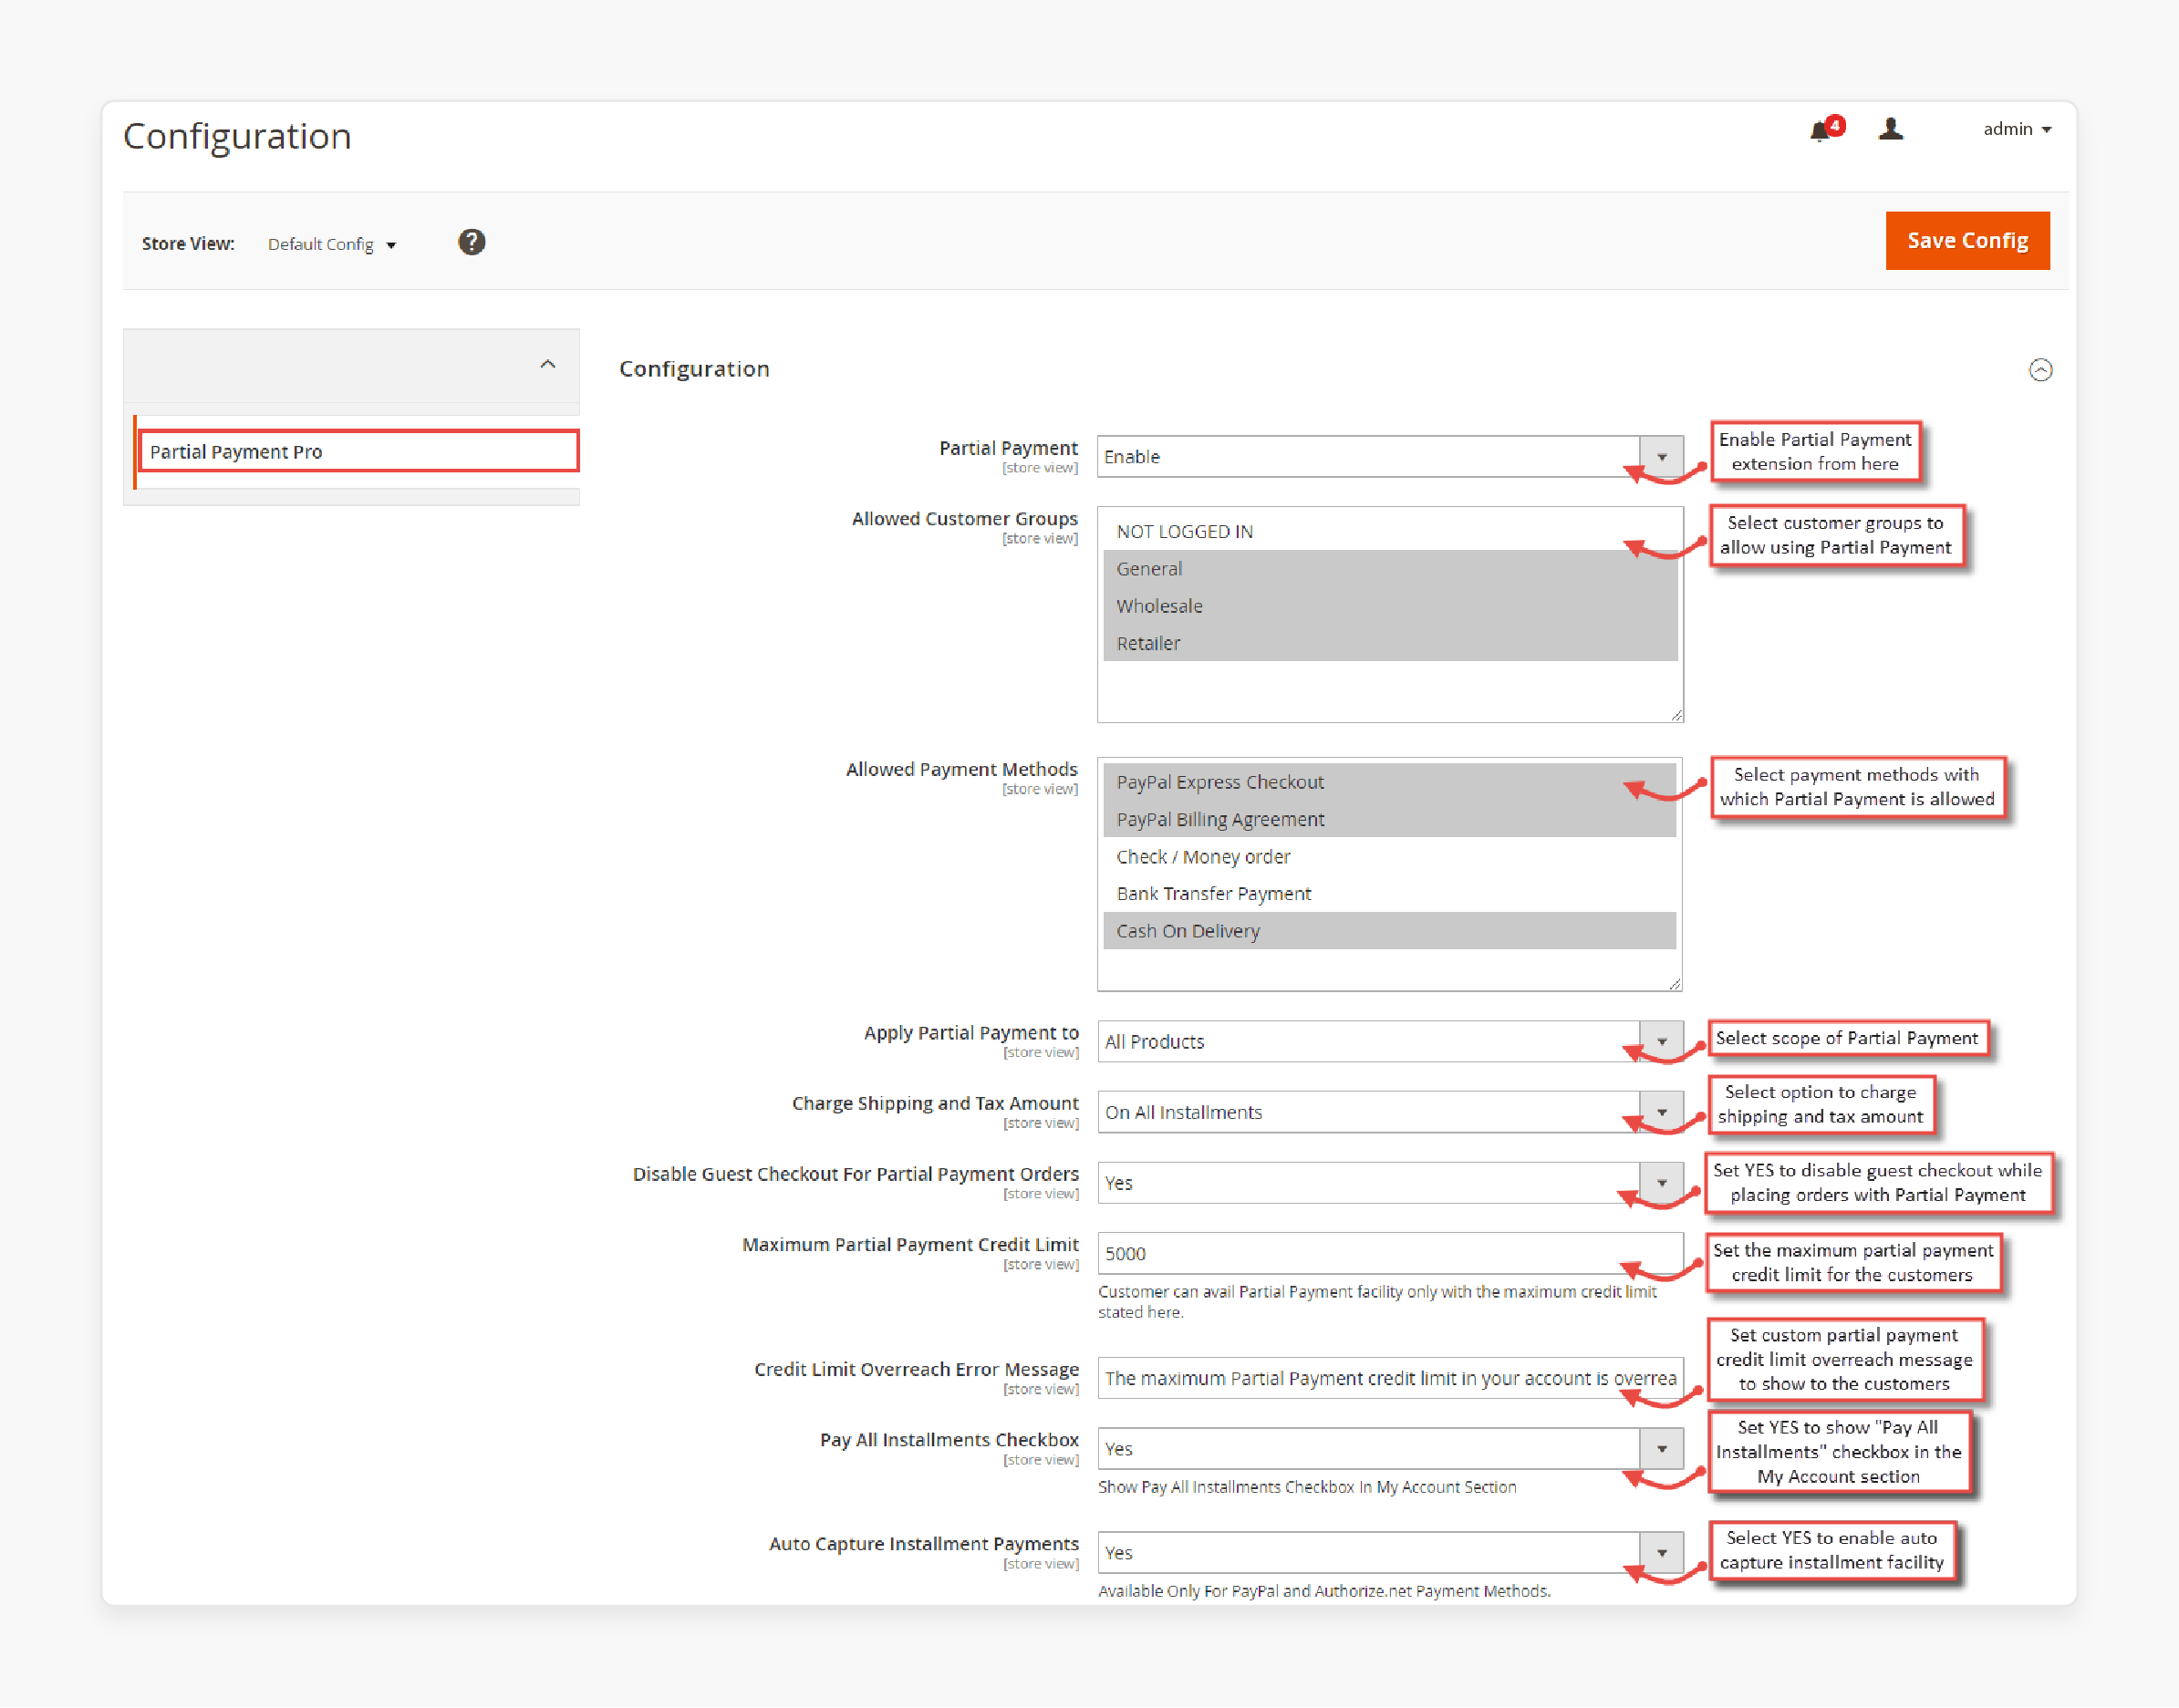
Task: Open Charge Shipping and Tax Amount dropdown
Action: pyautogui.click(x=1389, y=1112)
